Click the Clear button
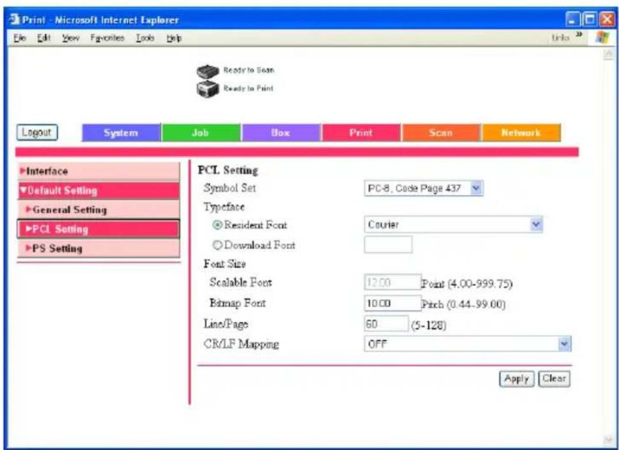This screenshot has height=450, width=619. click(554, 379)
